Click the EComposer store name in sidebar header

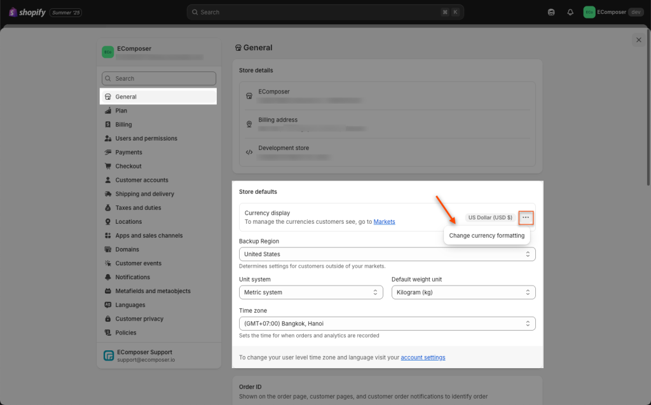(134, 48)
